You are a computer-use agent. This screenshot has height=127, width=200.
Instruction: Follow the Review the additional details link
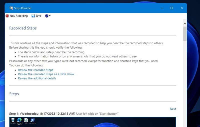pos(37,78)
